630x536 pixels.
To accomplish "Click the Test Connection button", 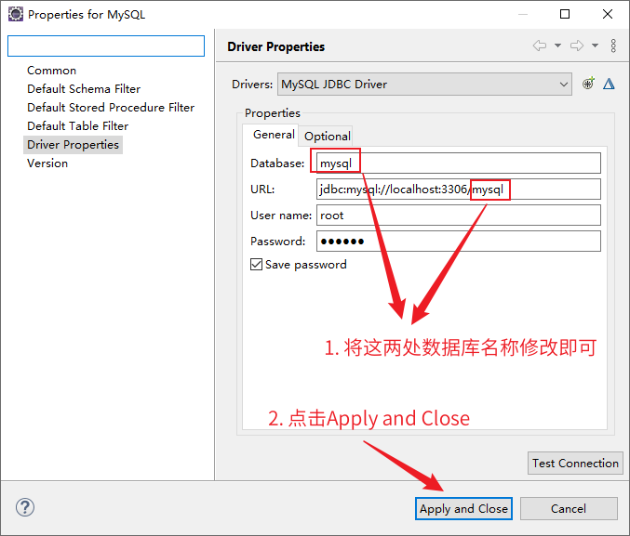I will click(575, 463).
